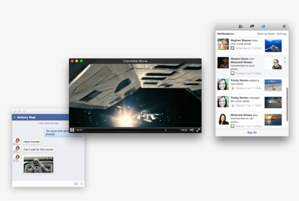This screenshot has height=201, width=299.
Task: Open the gear settings icon in popup
Action: [284, 26]
